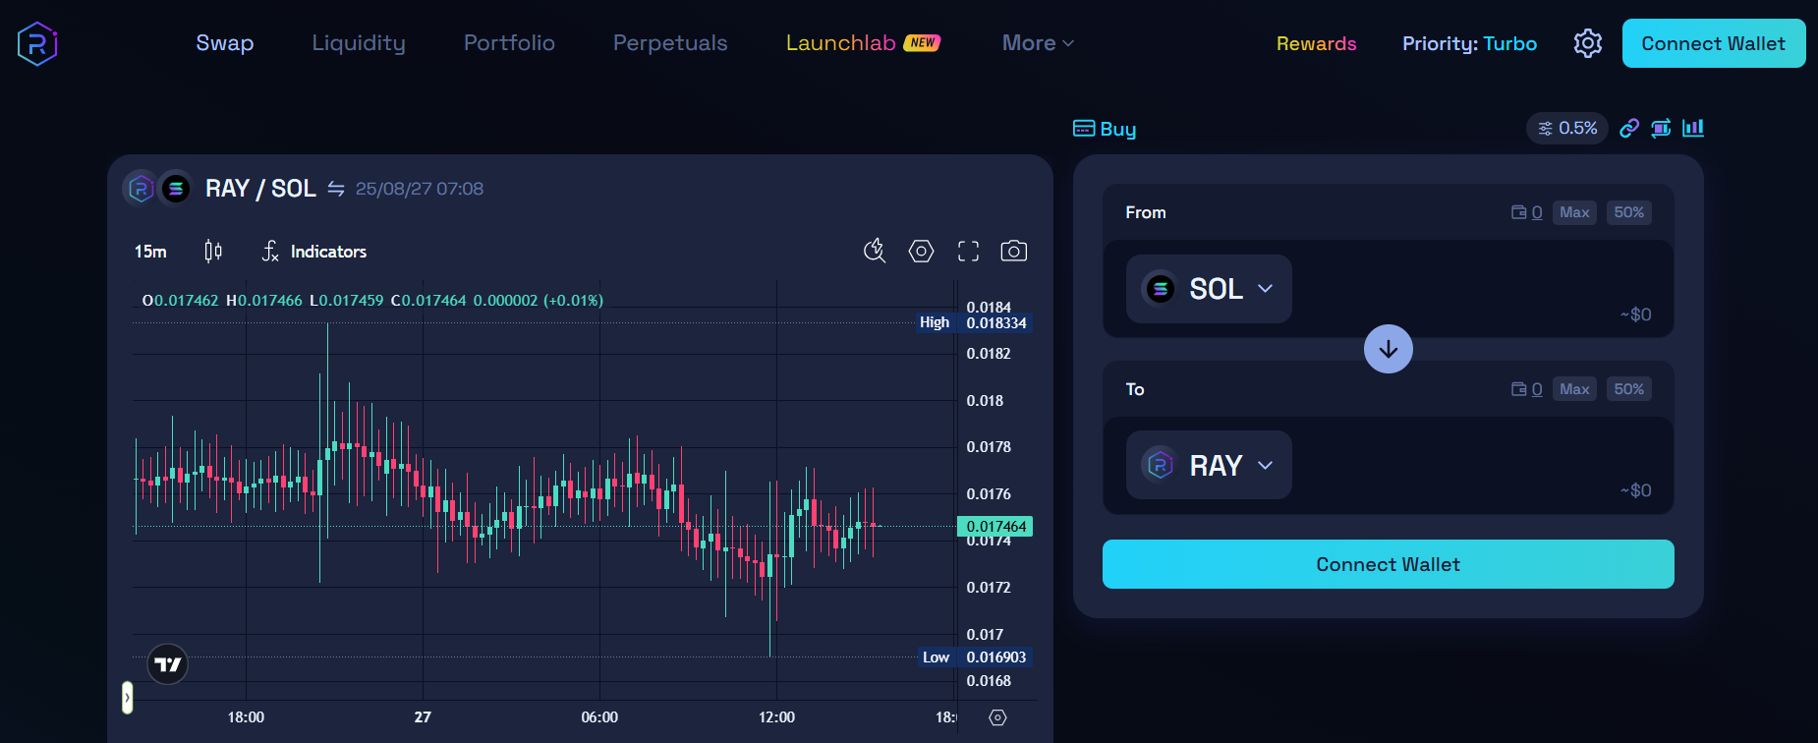Take a chart snapshot with camera icon
1818x743 pixels.
[x=1014, y=252]
